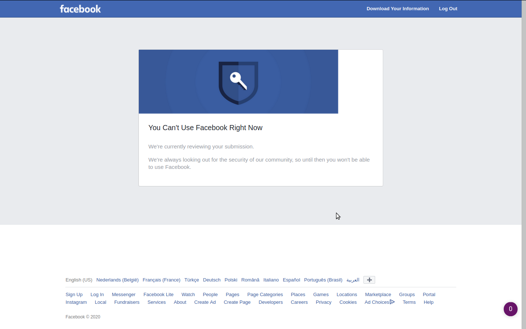Click the Facebook logo in header

(80, 9)
